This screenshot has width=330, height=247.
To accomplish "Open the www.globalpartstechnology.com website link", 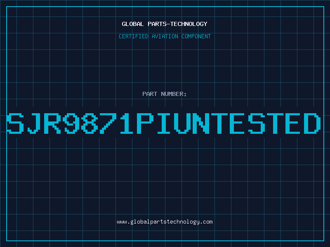I will (x=165, y=222).
